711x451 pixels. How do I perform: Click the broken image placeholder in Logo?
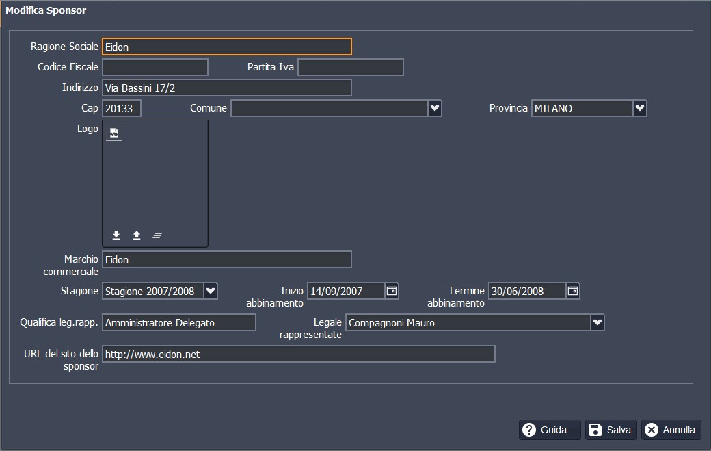coord(114,133)
